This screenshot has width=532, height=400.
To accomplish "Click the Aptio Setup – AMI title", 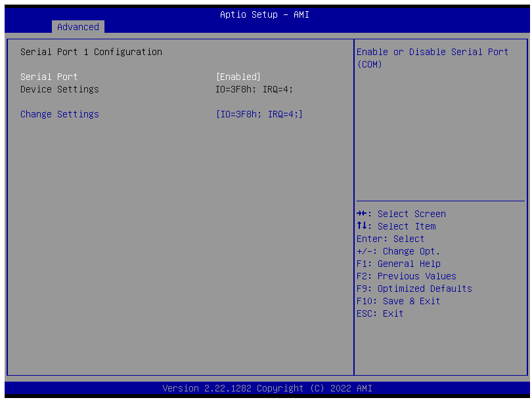I will (265, 14).
